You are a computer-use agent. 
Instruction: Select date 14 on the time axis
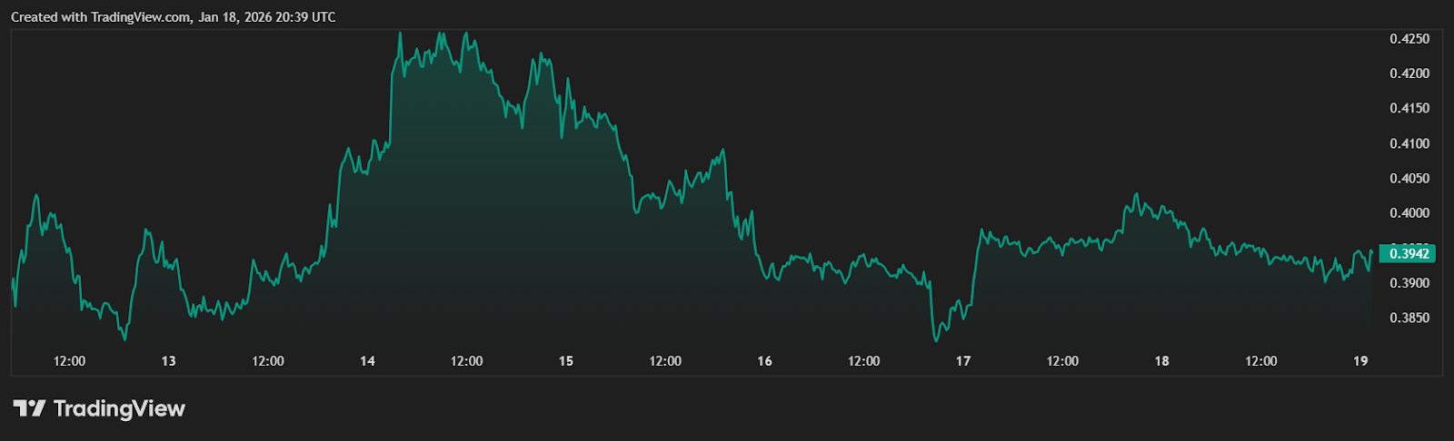367,361
